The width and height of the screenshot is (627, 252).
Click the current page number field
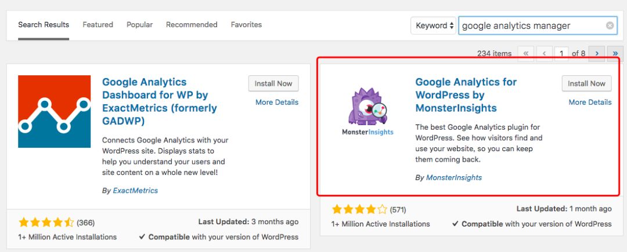point(561,53)
